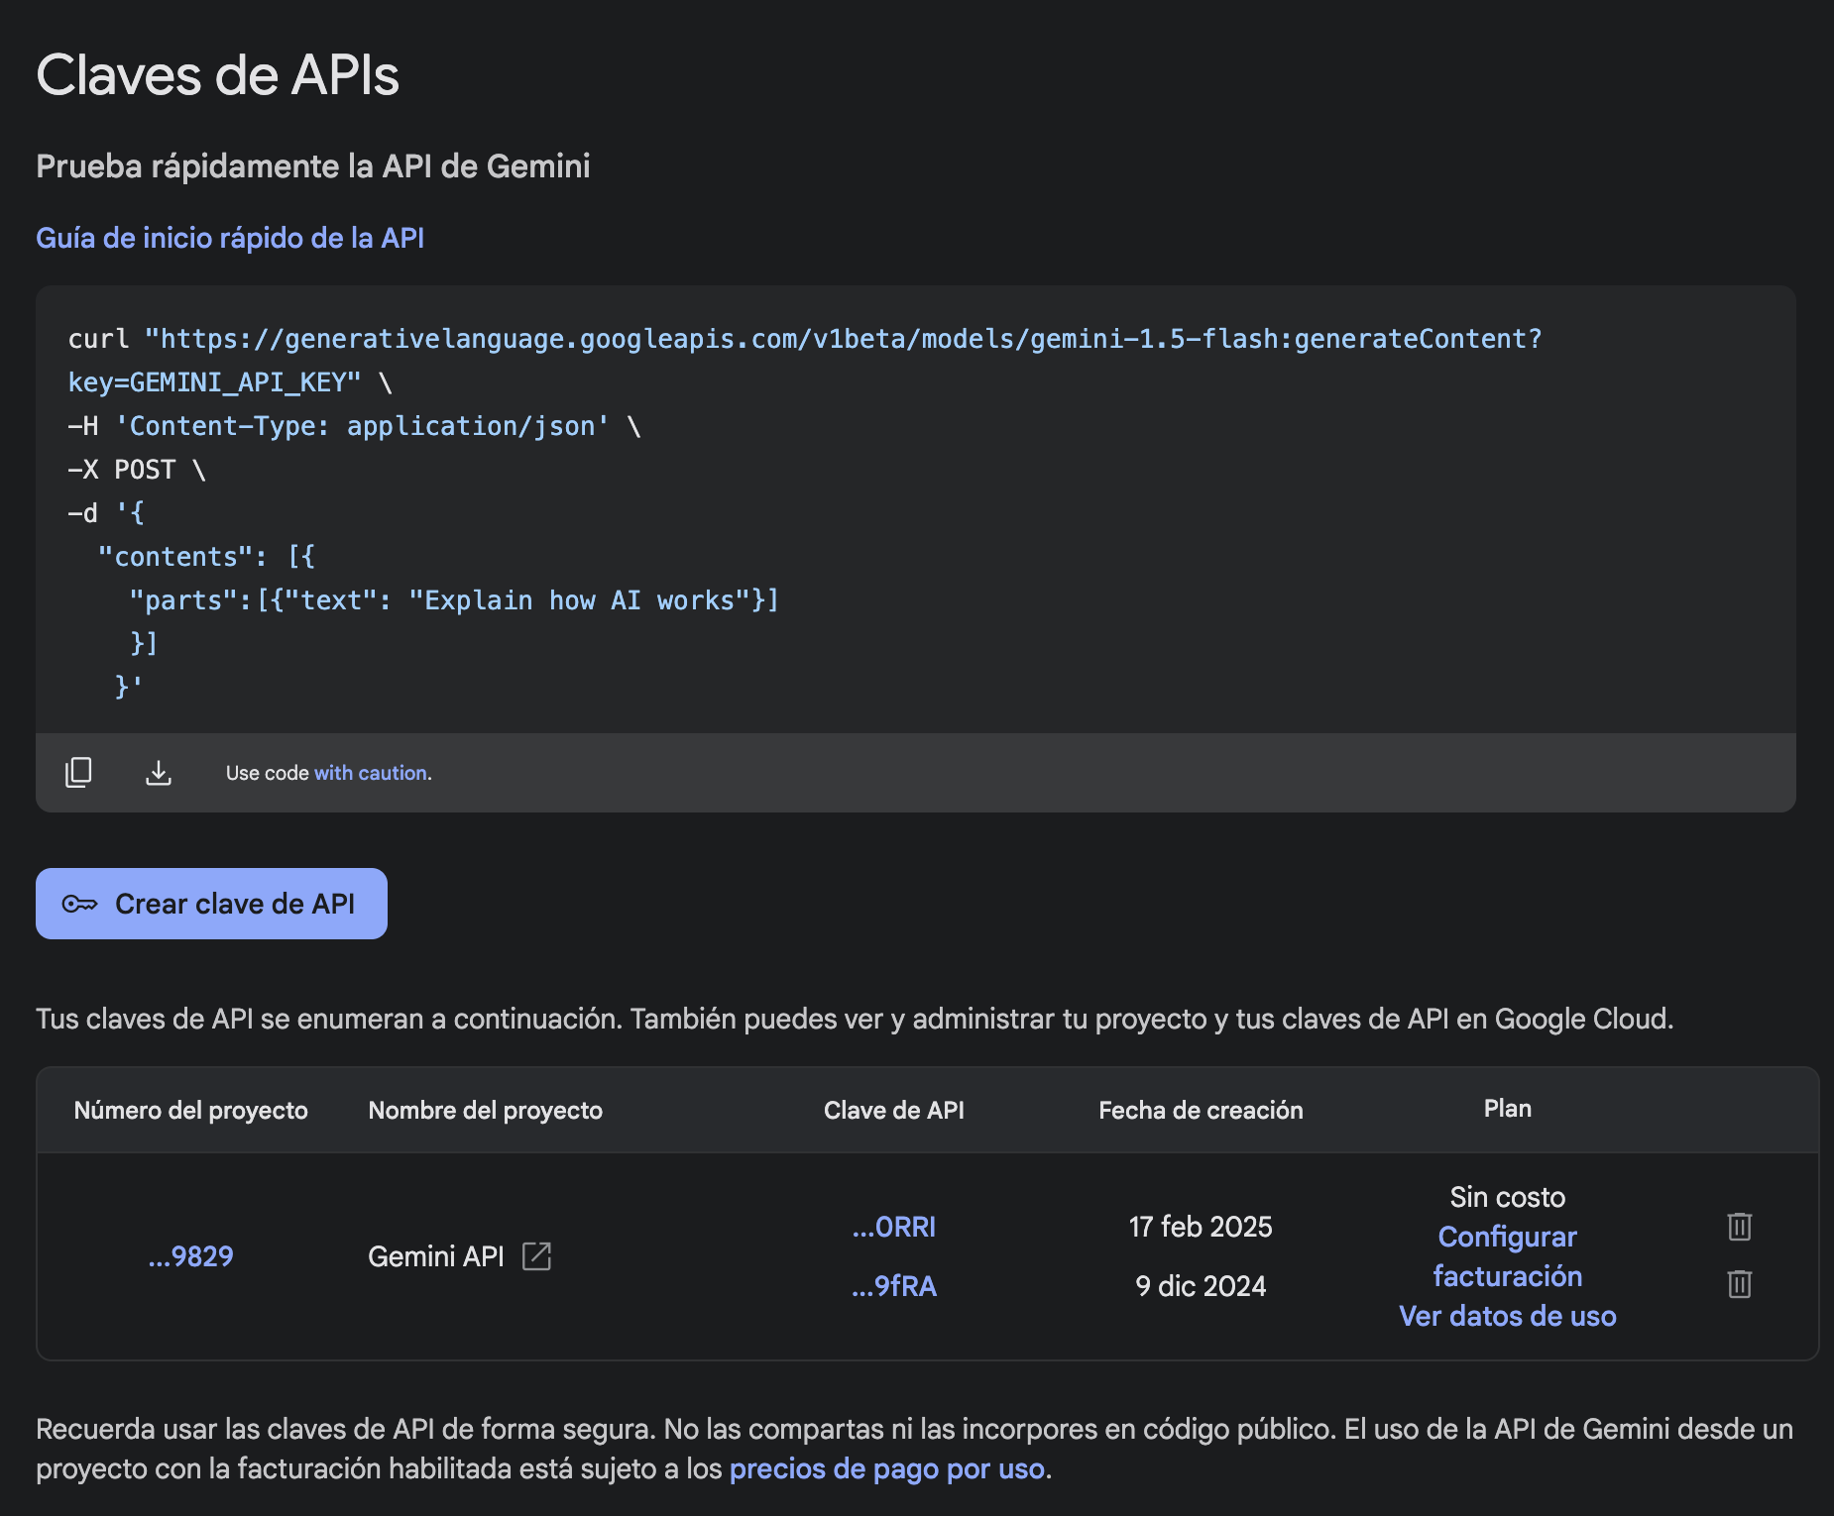Click the "Explain how AI works" code line

click(x=454, y=600)
